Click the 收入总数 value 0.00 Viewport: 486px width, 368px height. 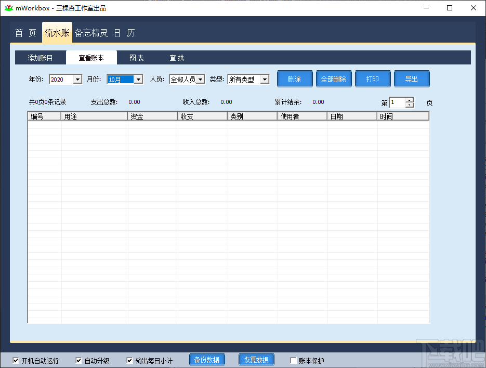pyautogui.click(x=226, y=102)
